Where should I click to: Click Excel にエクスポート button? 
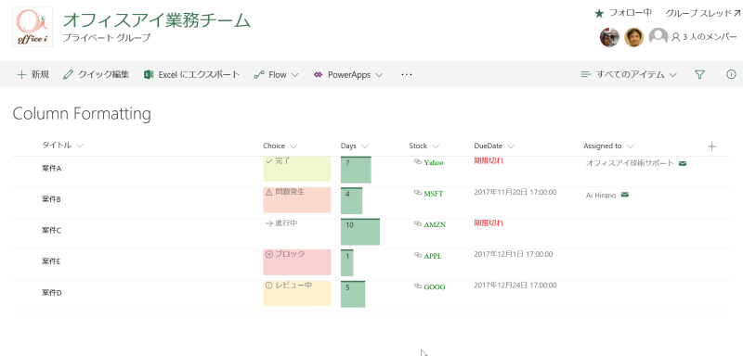192,75
